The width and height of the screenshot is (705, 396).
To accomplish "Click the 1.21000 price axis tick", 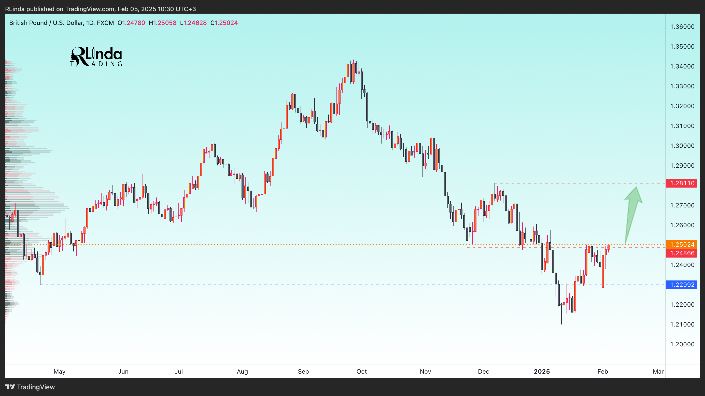I will 682,324.
